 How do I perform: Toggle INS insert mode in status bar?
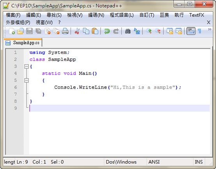(198, 162)
